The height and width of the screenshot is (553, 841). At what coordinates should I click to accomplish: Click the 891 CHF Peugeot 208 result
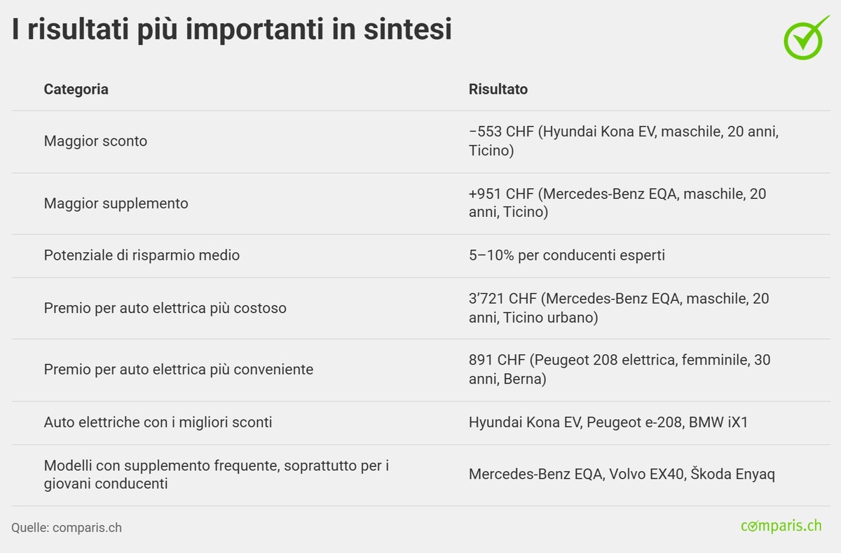[x=619, y=369]
